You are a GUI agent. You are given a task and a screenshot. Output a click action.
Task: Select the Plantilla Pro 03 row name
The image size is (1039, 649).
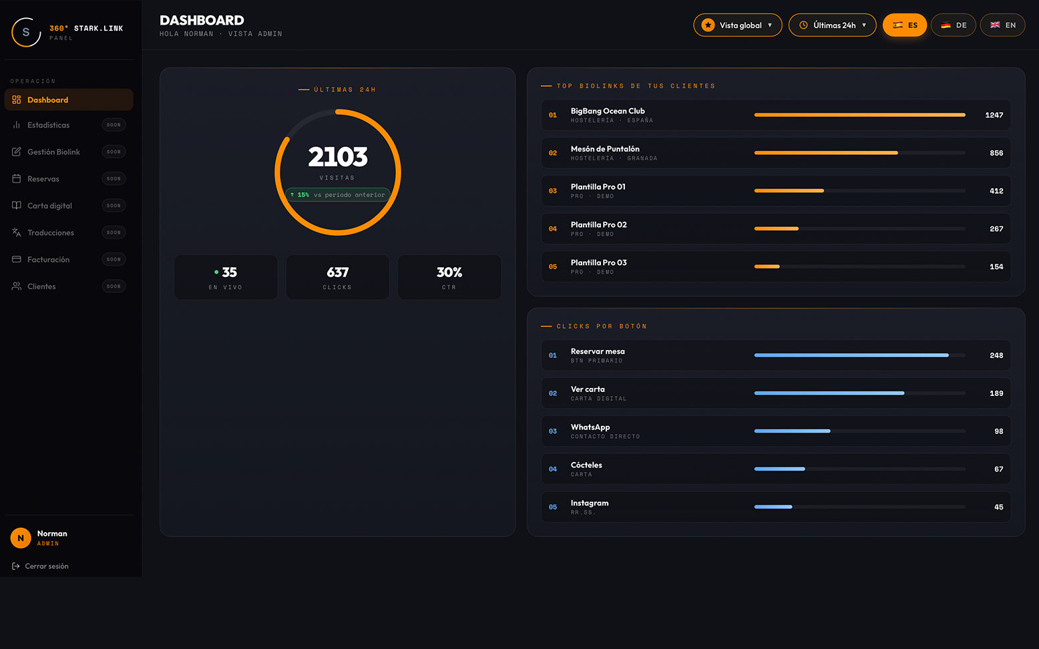pyautogui.click(x=599, y=263)
